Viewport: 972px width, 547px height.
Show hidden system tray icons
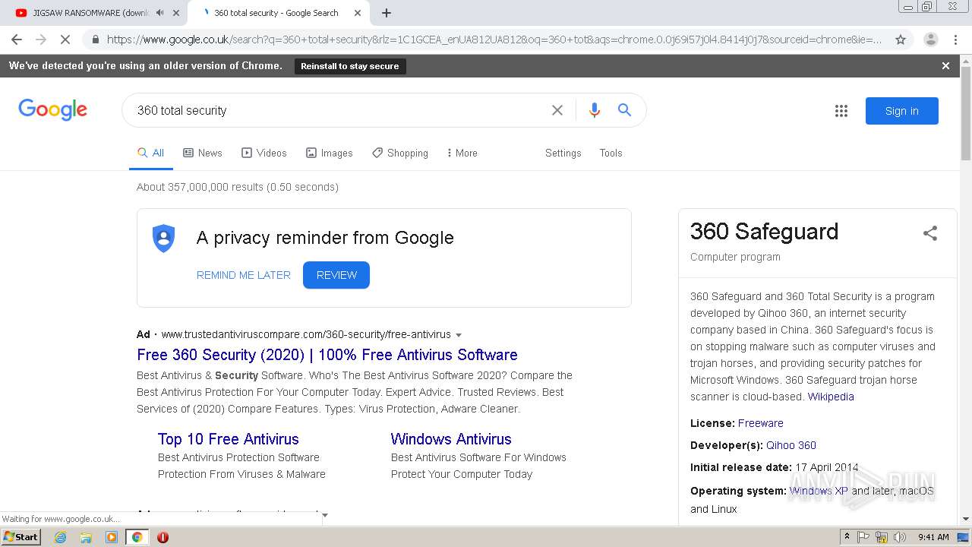coord(847,537)
